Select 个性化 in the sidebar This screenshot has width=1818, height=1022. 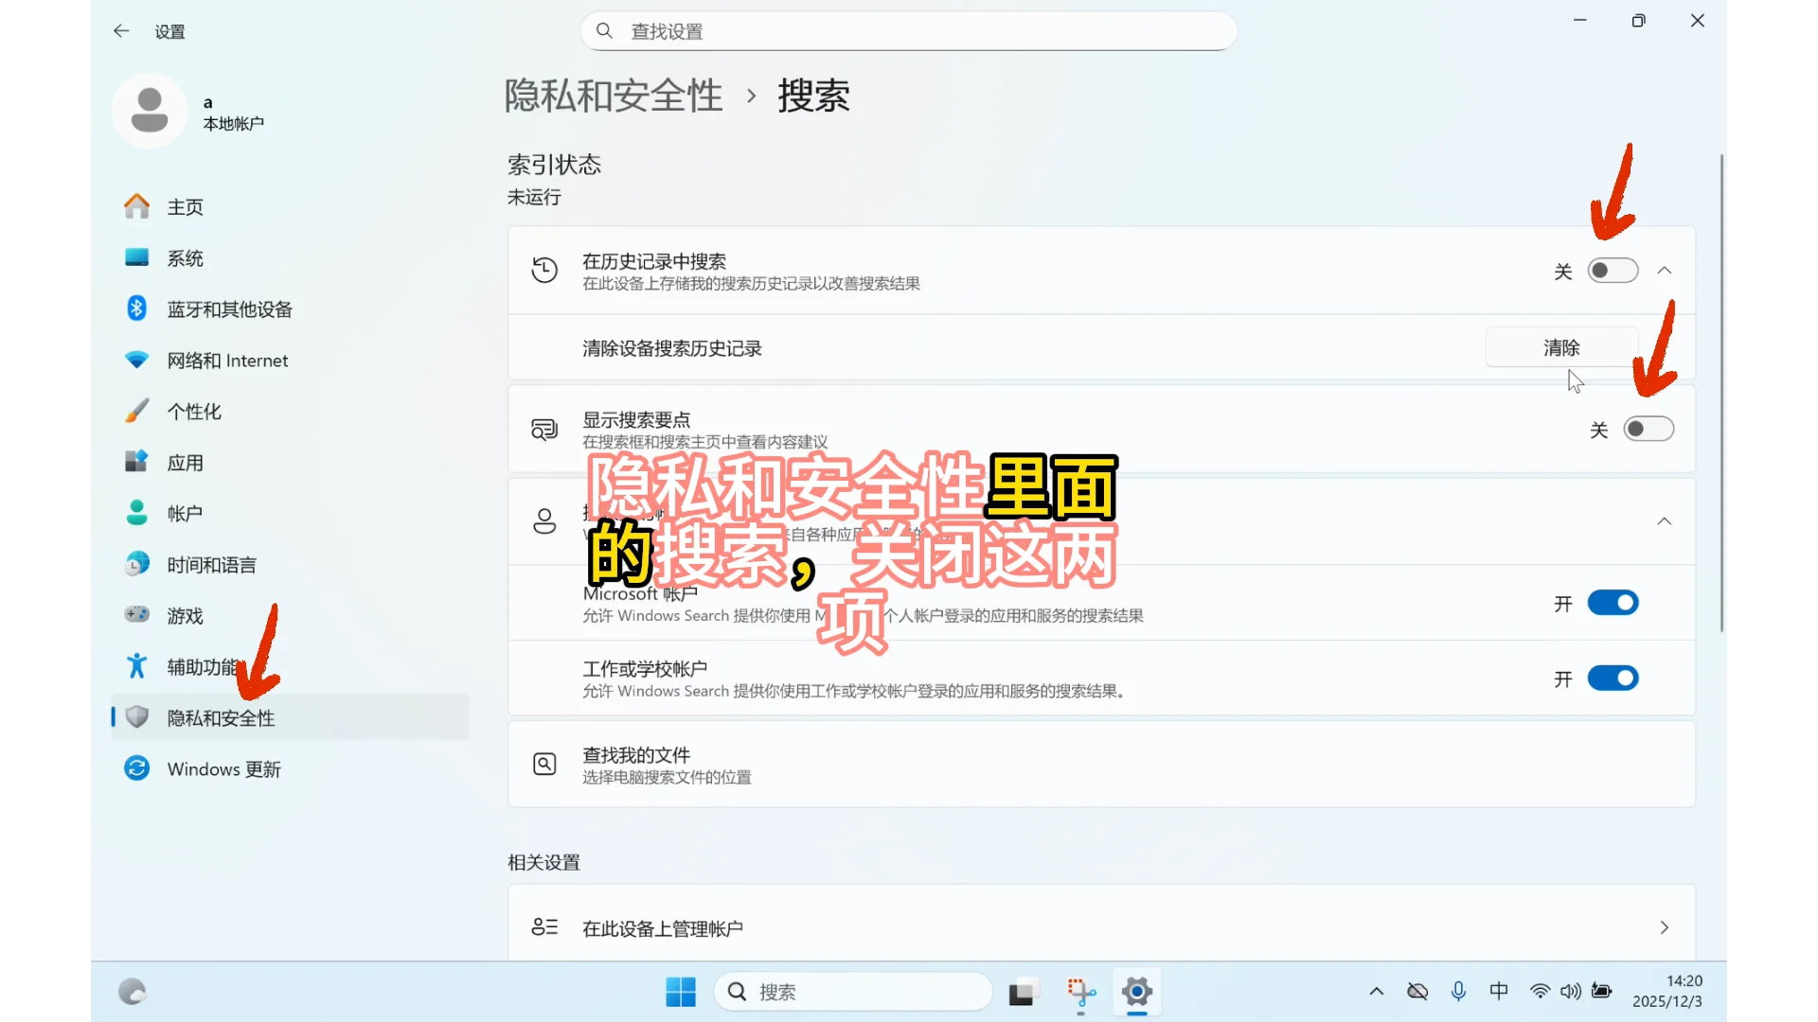coord(195,411)
